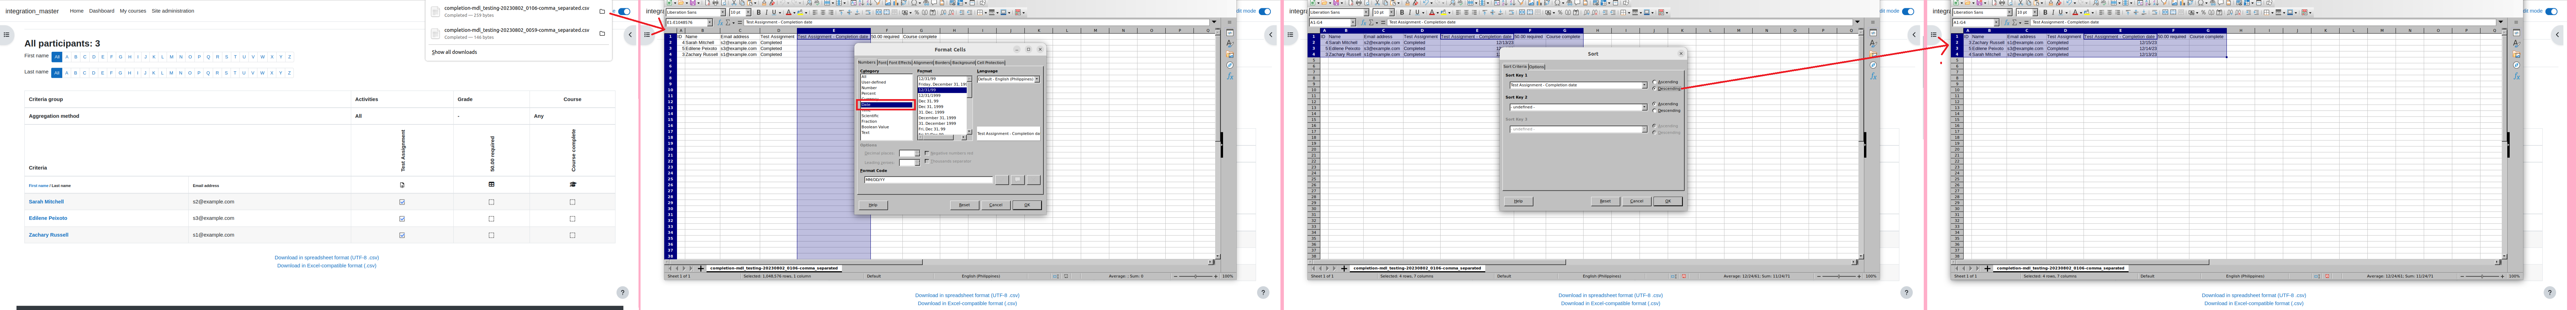Open the Name Box dropdown in the Format Cells window
The width and height of the screenshot is (2576, 310).
point(710,22)
